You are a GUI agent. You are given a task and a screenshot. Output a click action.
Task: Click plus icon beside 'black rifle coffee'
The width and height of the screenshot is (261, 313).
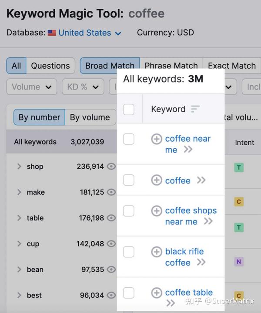pos(156,252)
